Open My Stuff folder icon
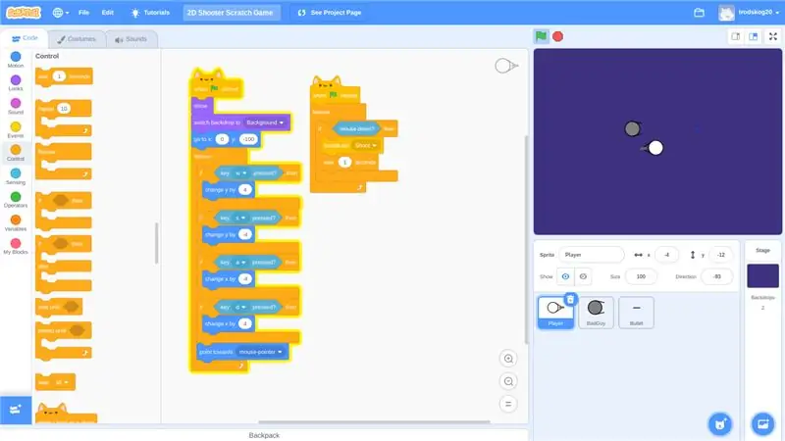785x441 pixels. (699, 13)
